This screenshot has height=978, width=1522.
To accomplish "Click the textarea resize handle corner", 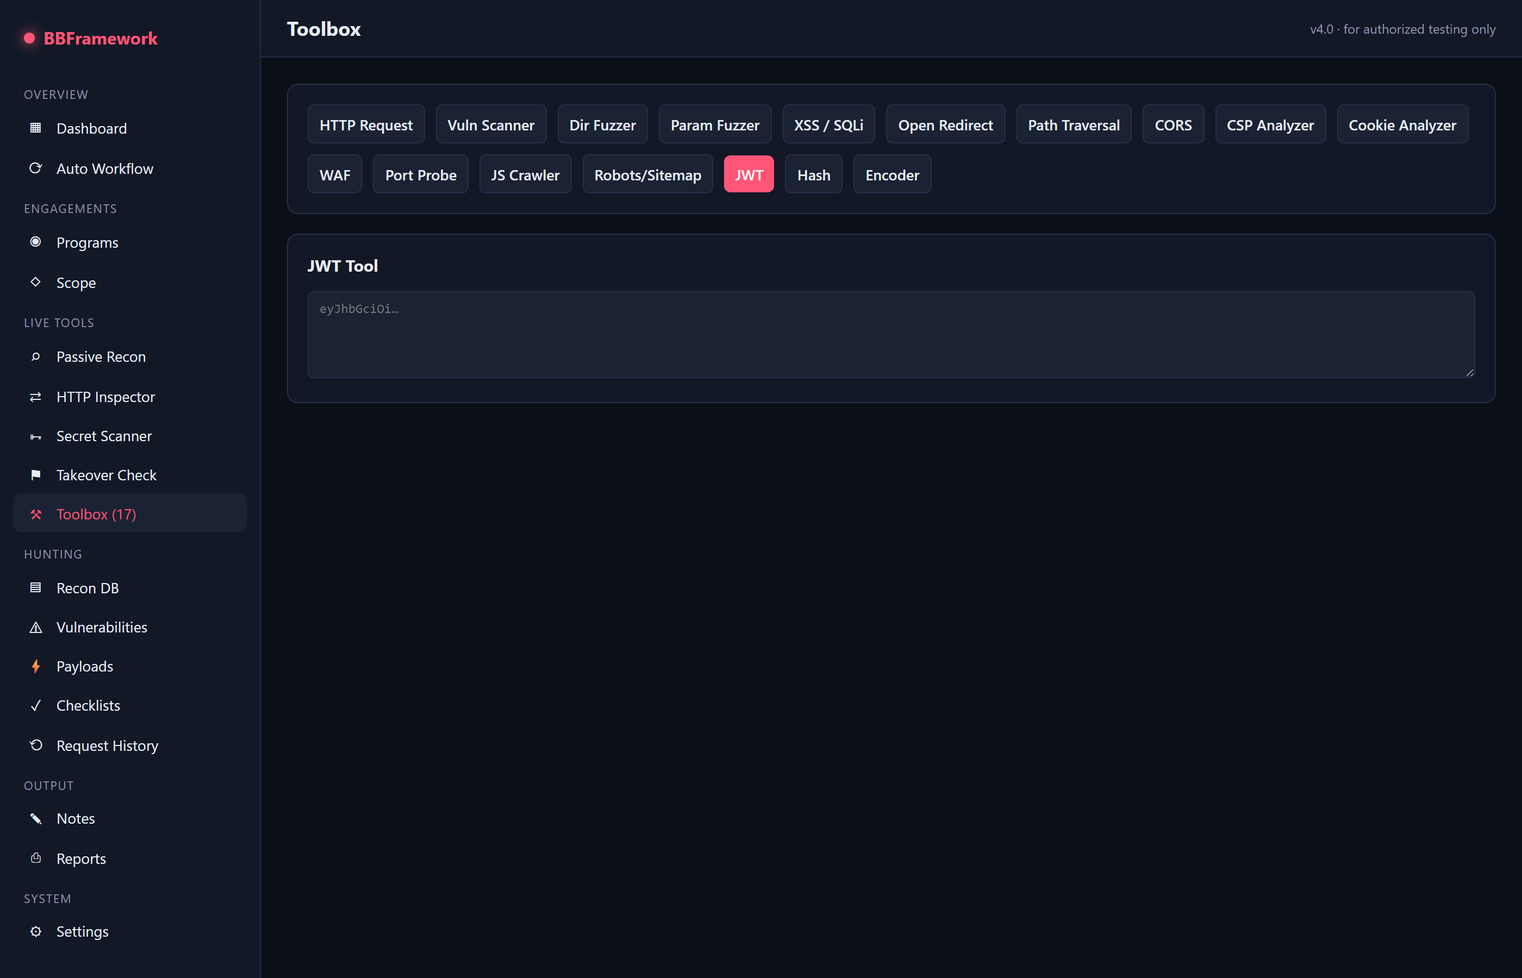I will coord(1469,373).
